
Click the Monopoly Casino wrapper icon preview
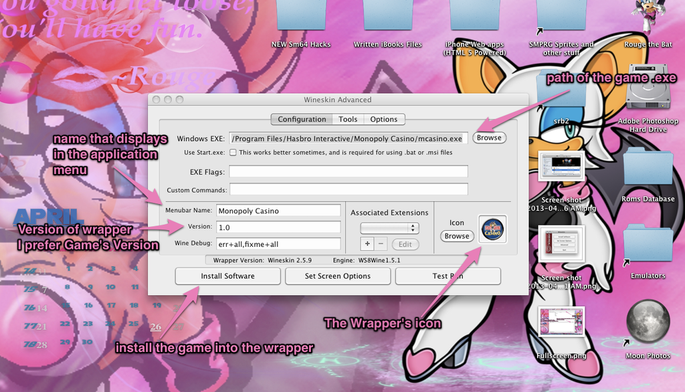(492, 229)
